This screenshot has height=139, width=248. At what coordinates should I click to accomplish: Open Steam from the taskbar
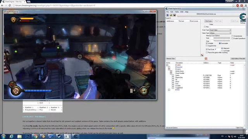(59, 136)
